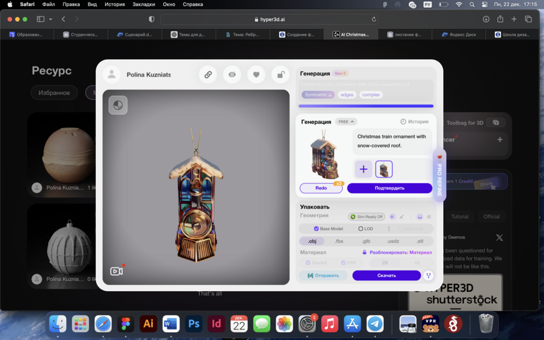The height and width of the screenshot is (340, 544).
Task: Click the branch icon beside the download button
Action: pos(429,275)
